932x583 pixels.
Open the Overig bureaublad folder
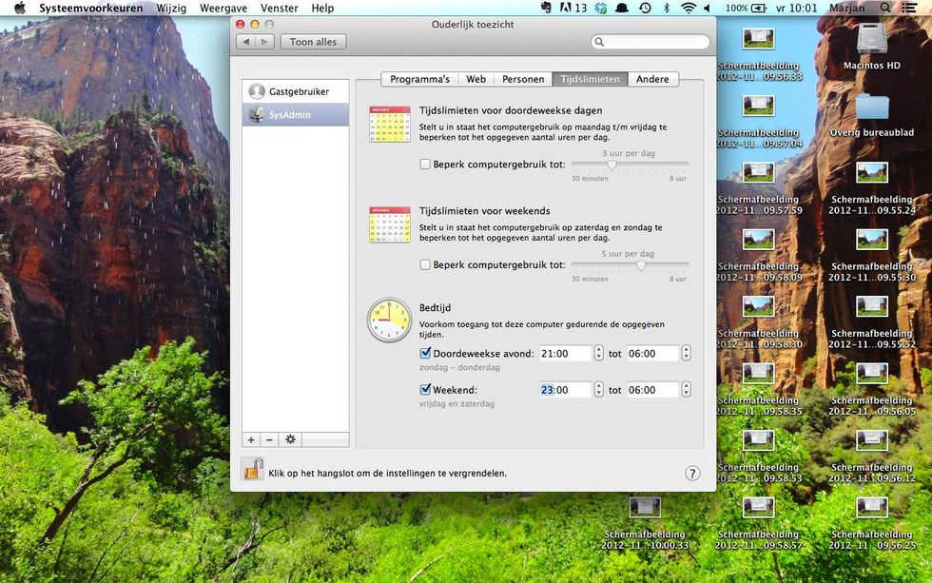click(x=871, y=109)
